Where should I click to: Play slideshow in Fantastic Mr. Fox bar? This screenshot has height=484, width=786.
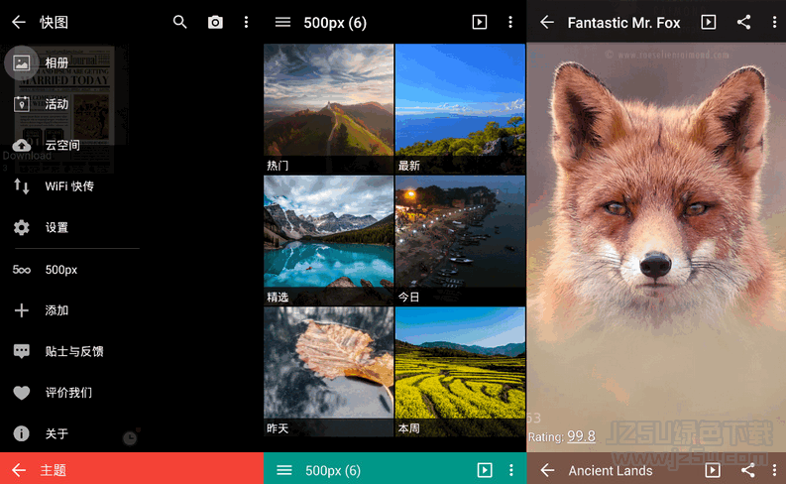[709, 22]
